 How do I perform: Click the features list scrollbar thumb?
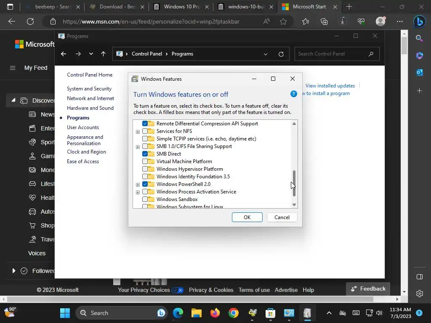(x=294, y=183)
